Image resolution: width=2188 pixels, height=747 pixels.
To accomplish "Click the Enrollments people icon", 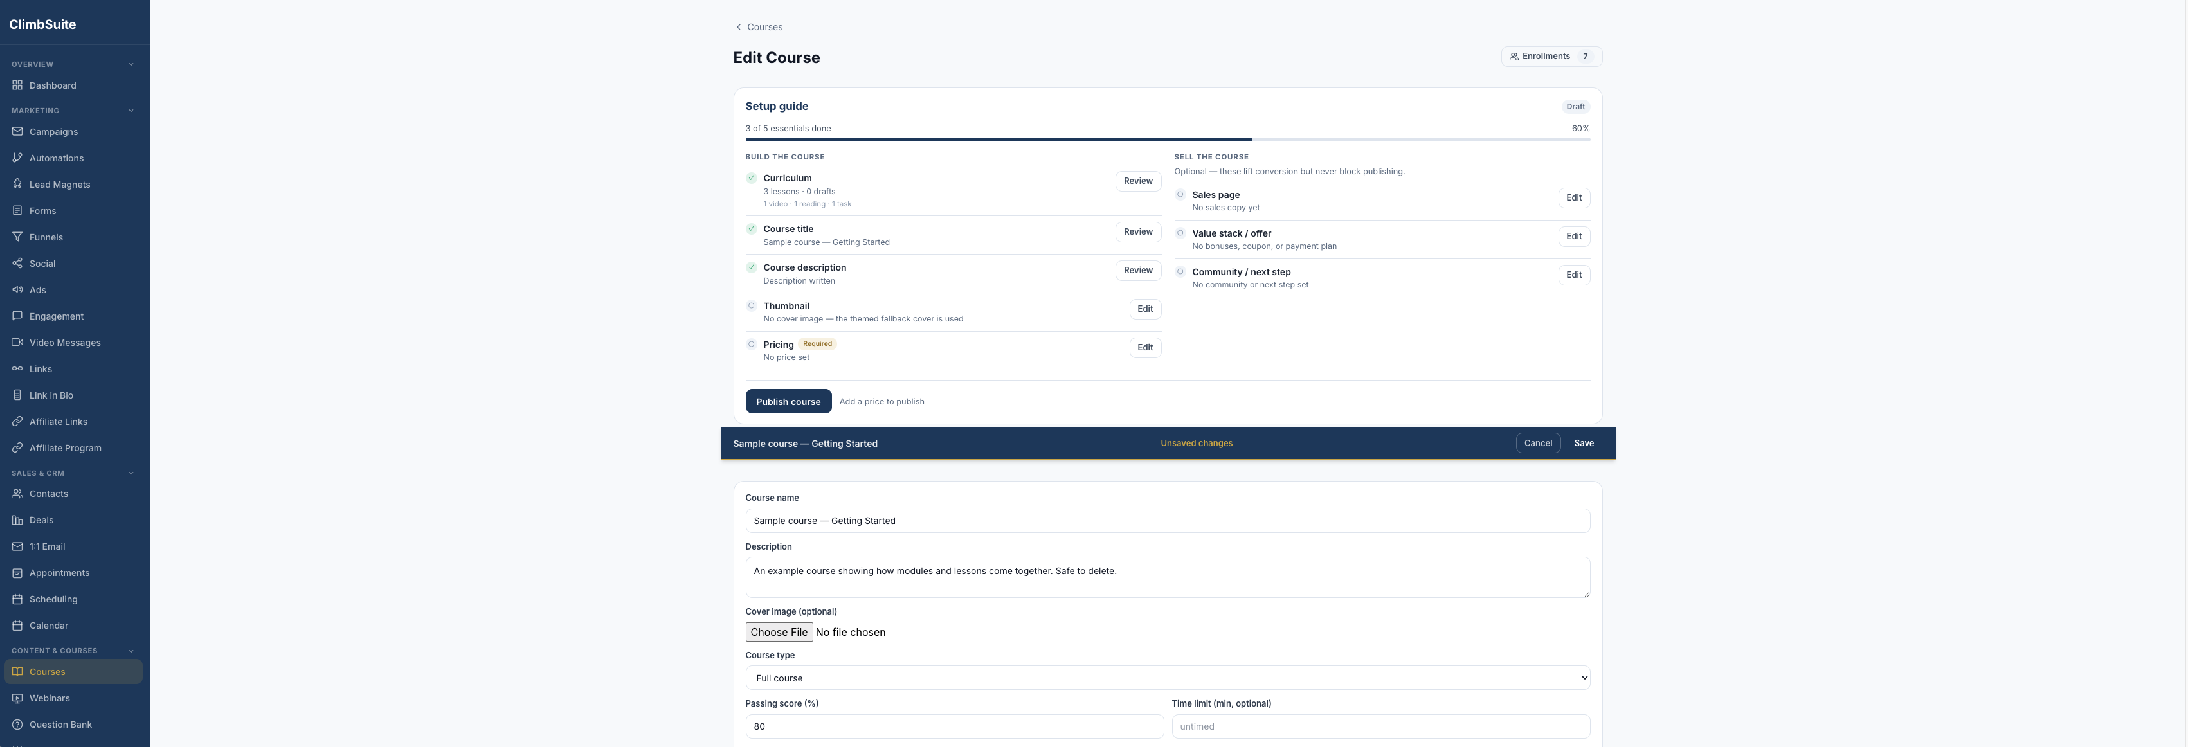I will tap(1514, 57).
